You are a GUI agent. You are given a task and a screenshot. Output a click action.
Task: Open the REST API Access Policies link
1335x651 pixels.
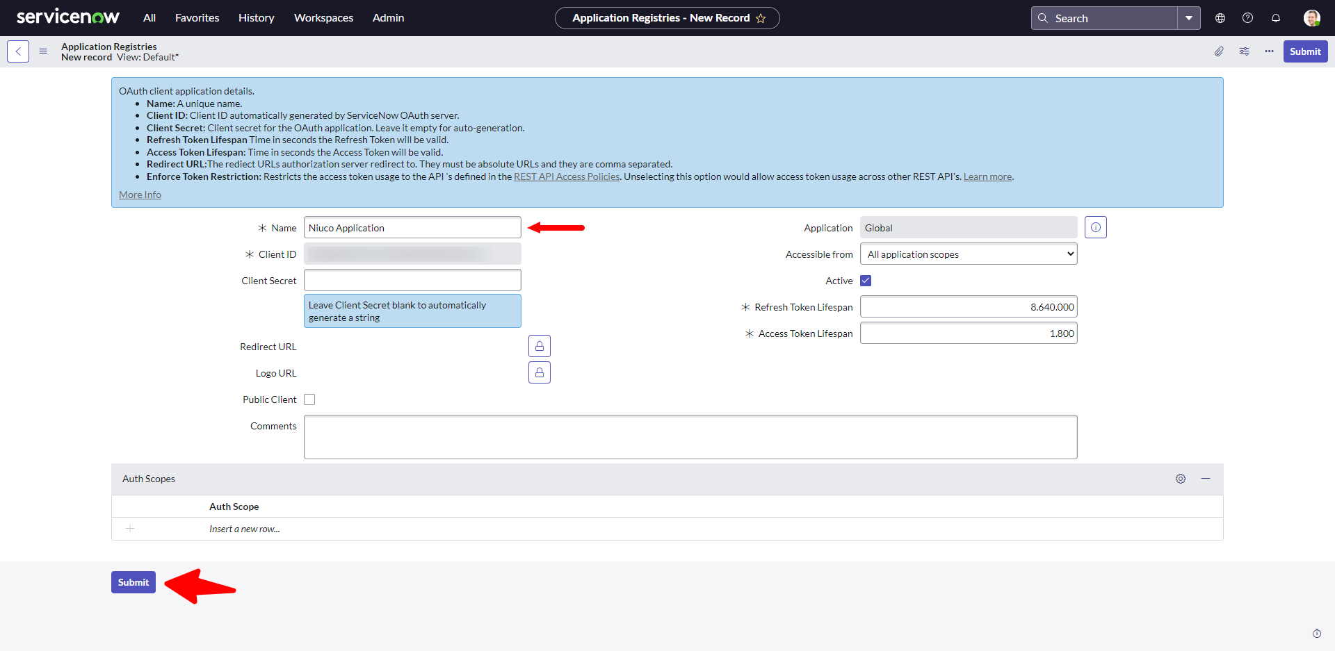point(567,176)
